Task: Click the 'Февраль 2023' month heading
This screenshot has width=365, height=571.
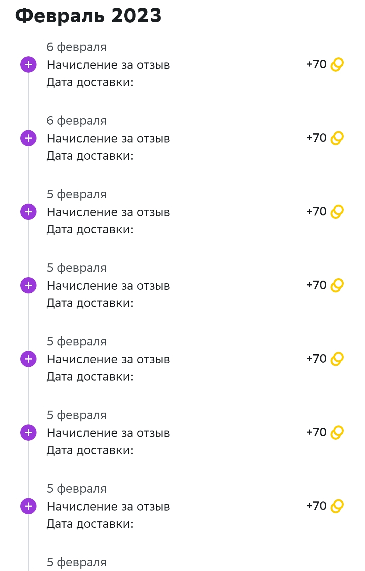Action: pos(89,16)
